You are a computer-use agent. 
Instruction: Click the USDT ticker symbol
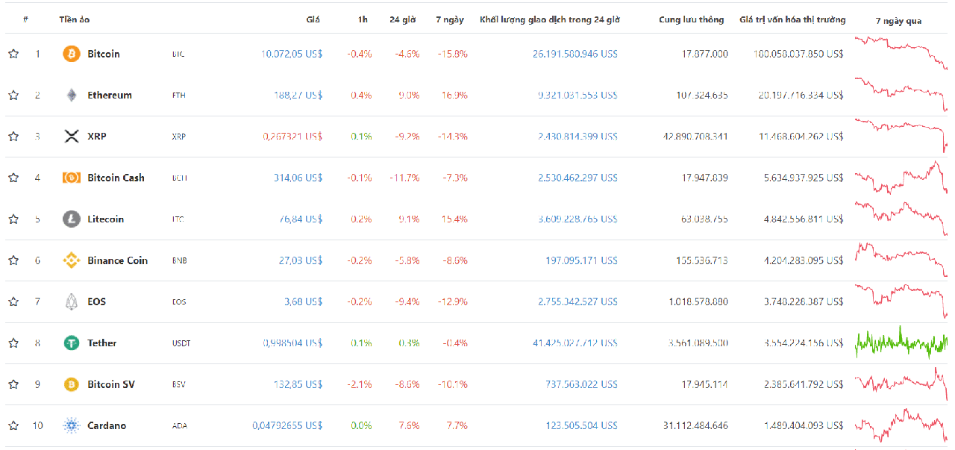click(181, 343)
